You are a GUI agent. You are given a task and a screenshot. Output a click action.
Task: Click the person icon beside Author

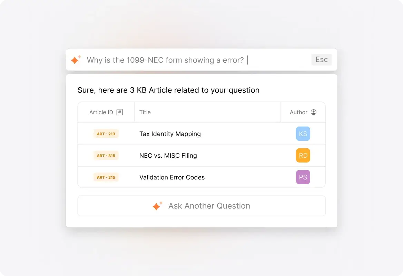pyautogui.click(x=314, y=112)
